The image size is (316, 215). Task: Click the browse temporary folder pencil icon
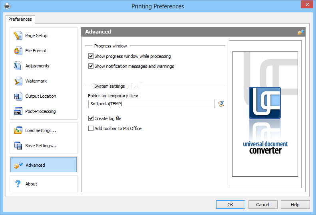(221, 104)
